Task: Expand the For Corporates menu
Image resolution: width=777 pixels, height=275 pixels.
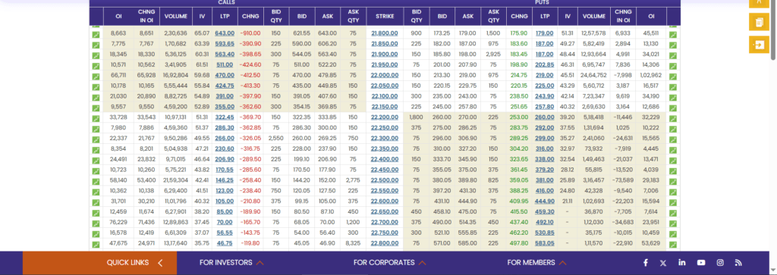Action: [390, 263]
